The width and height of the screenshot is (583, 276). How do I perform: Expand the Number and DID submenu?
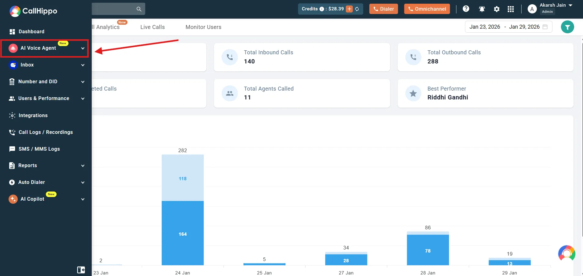[x=83, y=82]
